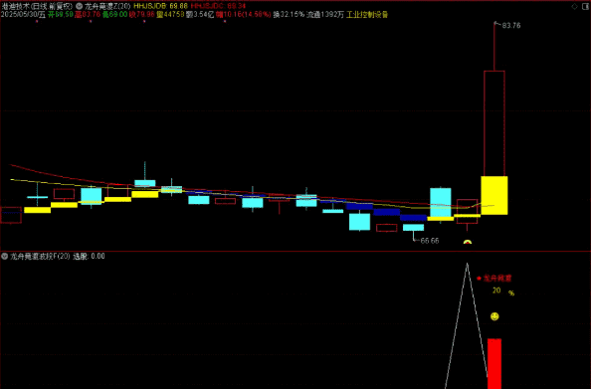Select the stock name and period label

pyautogui.click(x=37, y=6)
